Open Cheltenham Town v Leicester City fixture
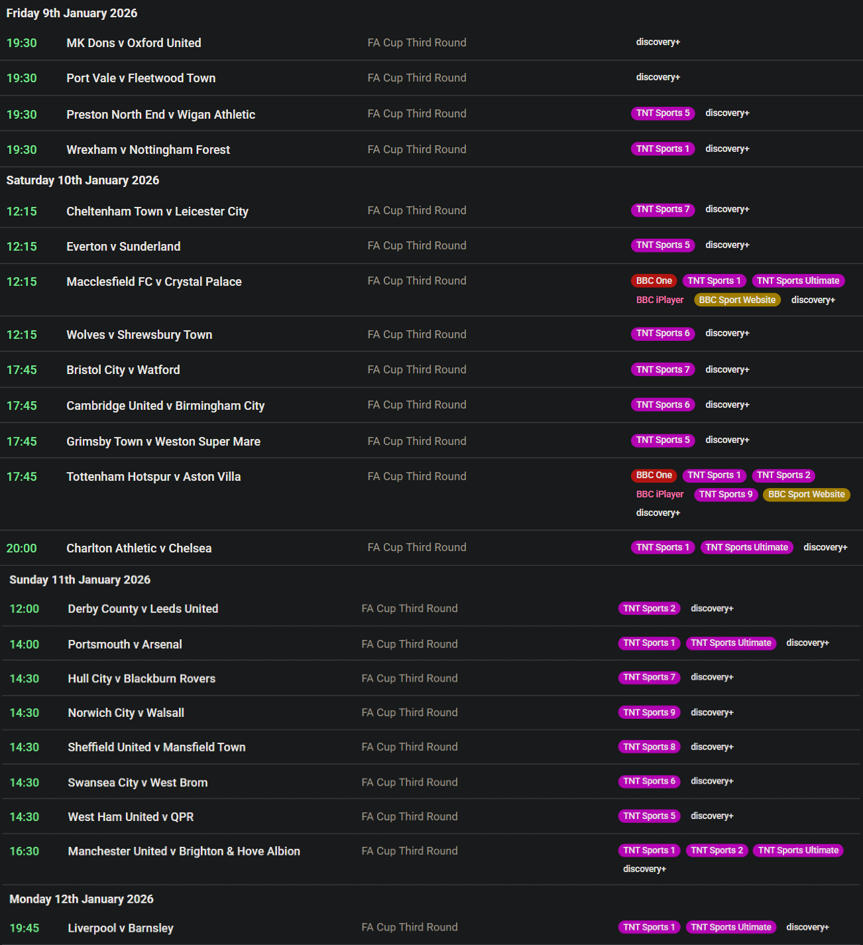The image size is (863, 945). tap(158, 212)
